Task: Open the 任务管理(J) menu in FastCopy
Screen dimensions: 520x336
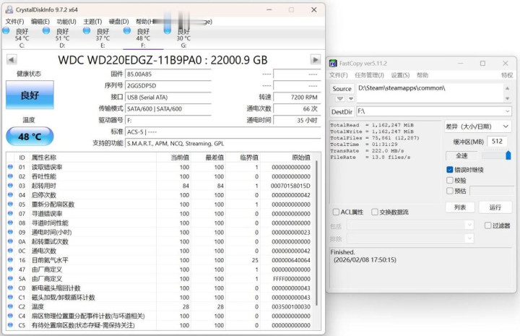Action: pyautogui.click(x=368, y=75)
